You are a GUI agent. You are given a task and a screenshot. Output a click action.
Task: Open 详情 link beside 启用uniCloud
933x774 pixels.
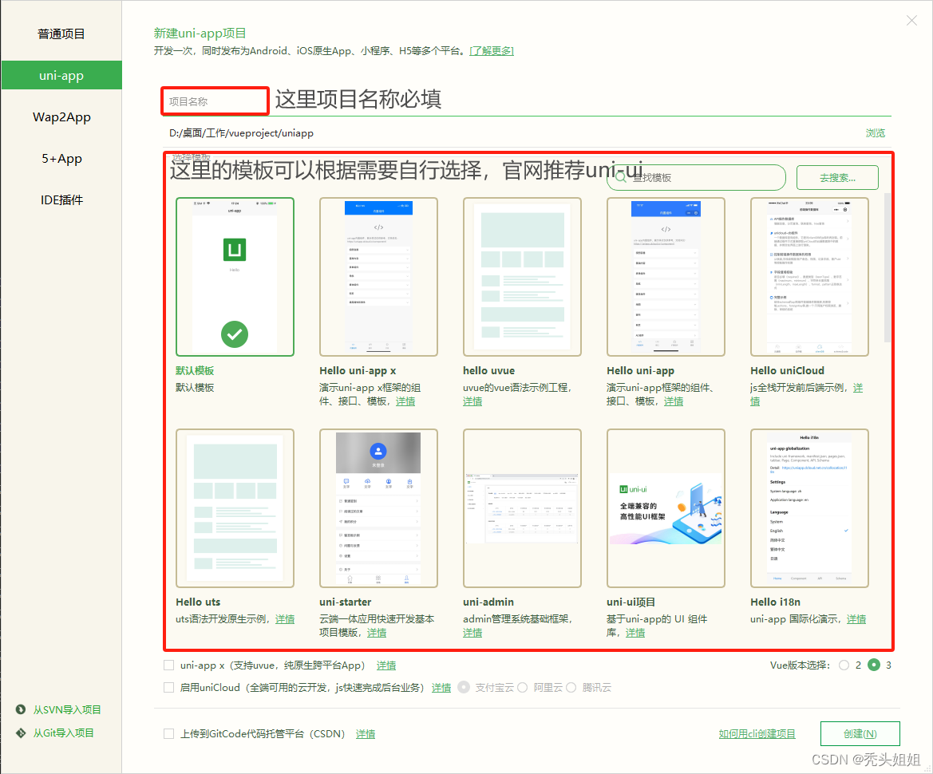[x=441, y=687]
